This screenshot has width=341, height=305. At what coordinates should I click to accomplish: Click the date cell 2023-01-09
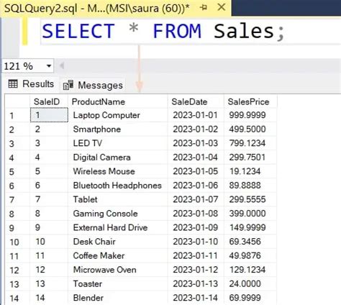pyautogui.click(x=196, y=227)
